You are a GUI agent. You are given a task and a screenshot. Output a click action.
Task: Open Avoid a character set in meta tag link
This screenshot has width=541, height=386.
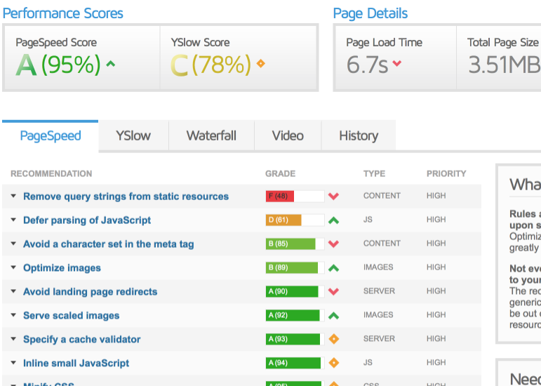point(108,244)
